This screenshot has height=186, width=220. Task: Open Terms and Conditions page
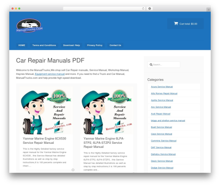[44, 45]
